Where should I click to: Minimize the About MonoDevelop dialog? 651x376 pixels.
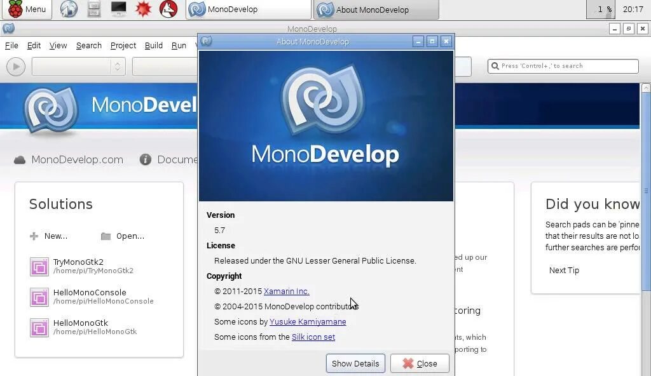(x=418, y=41)
